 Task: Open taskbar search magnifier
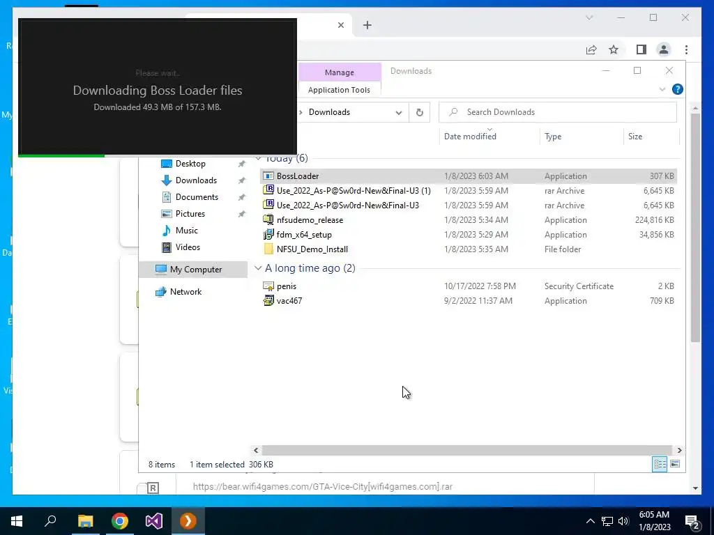tap(50, 521)
